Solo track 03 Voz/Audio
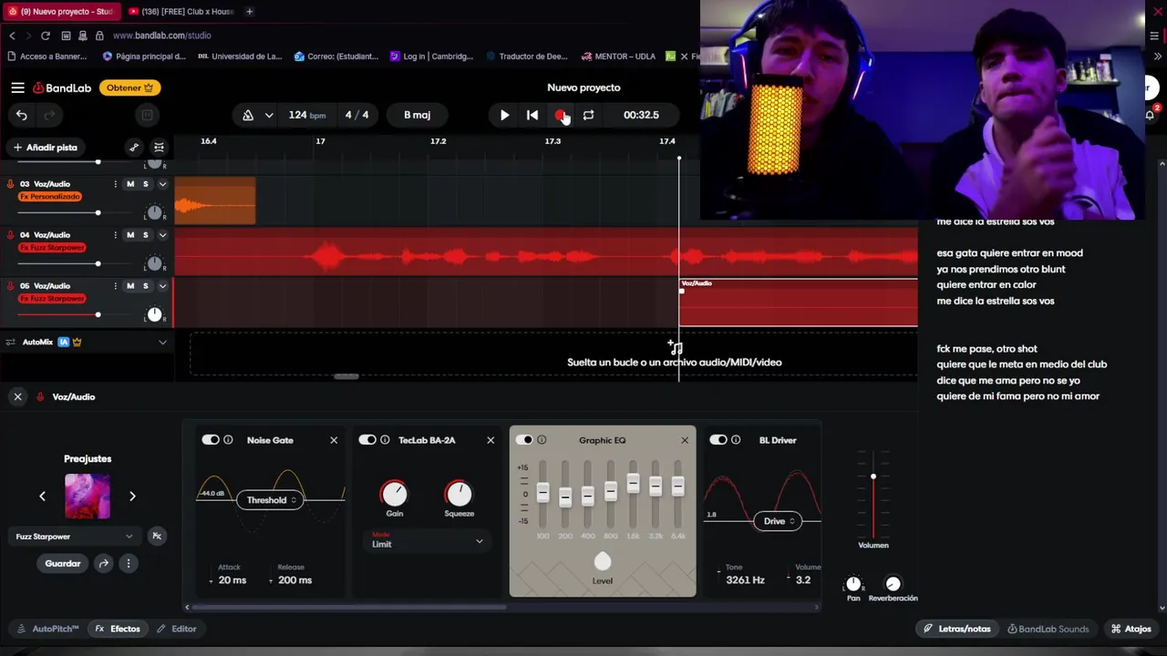 (145, 184)
